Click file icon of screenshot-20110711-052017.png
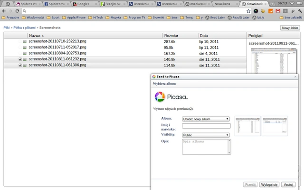The image size is (304, 190). click(25, 47)
